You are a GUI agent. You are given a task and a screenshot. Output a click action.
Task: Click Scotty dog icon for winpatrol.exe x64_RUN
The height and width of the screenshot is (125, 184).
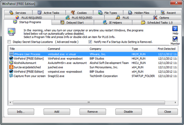click(x=11, y=71)
